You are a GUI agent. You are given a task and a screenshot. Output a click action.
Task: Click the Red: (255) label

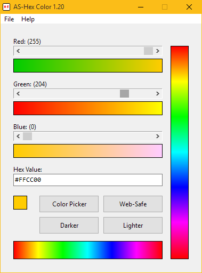click(27, 42)
